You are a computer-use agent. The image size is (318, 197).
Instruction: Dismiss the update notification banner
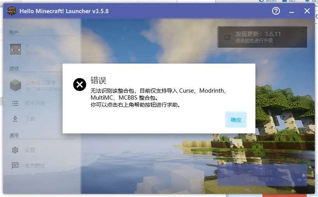coord(302,31)
